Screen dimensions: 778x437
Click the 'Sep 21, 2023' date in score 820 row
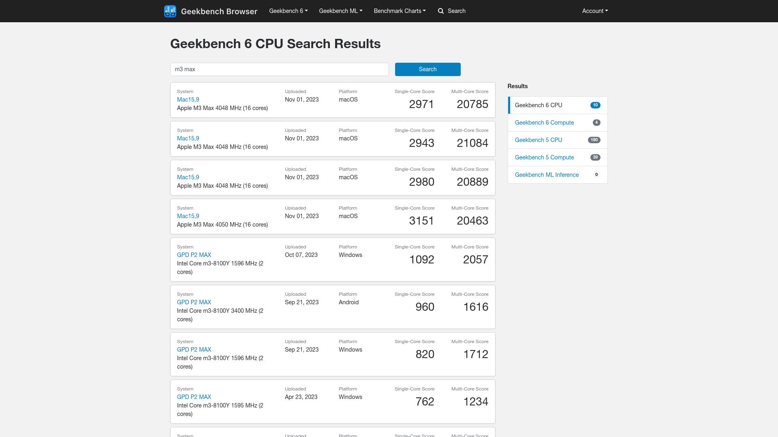302,350
